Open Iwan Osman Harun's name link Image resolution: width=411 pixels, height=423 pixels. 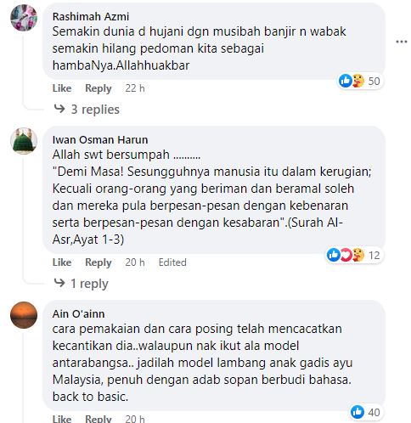point(100,139)
